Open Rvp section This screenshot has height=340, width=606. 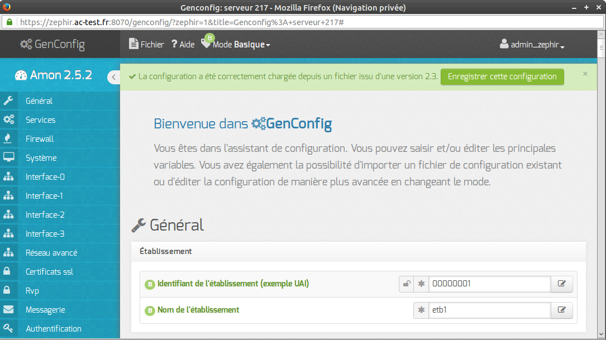(x=60, y=290)
